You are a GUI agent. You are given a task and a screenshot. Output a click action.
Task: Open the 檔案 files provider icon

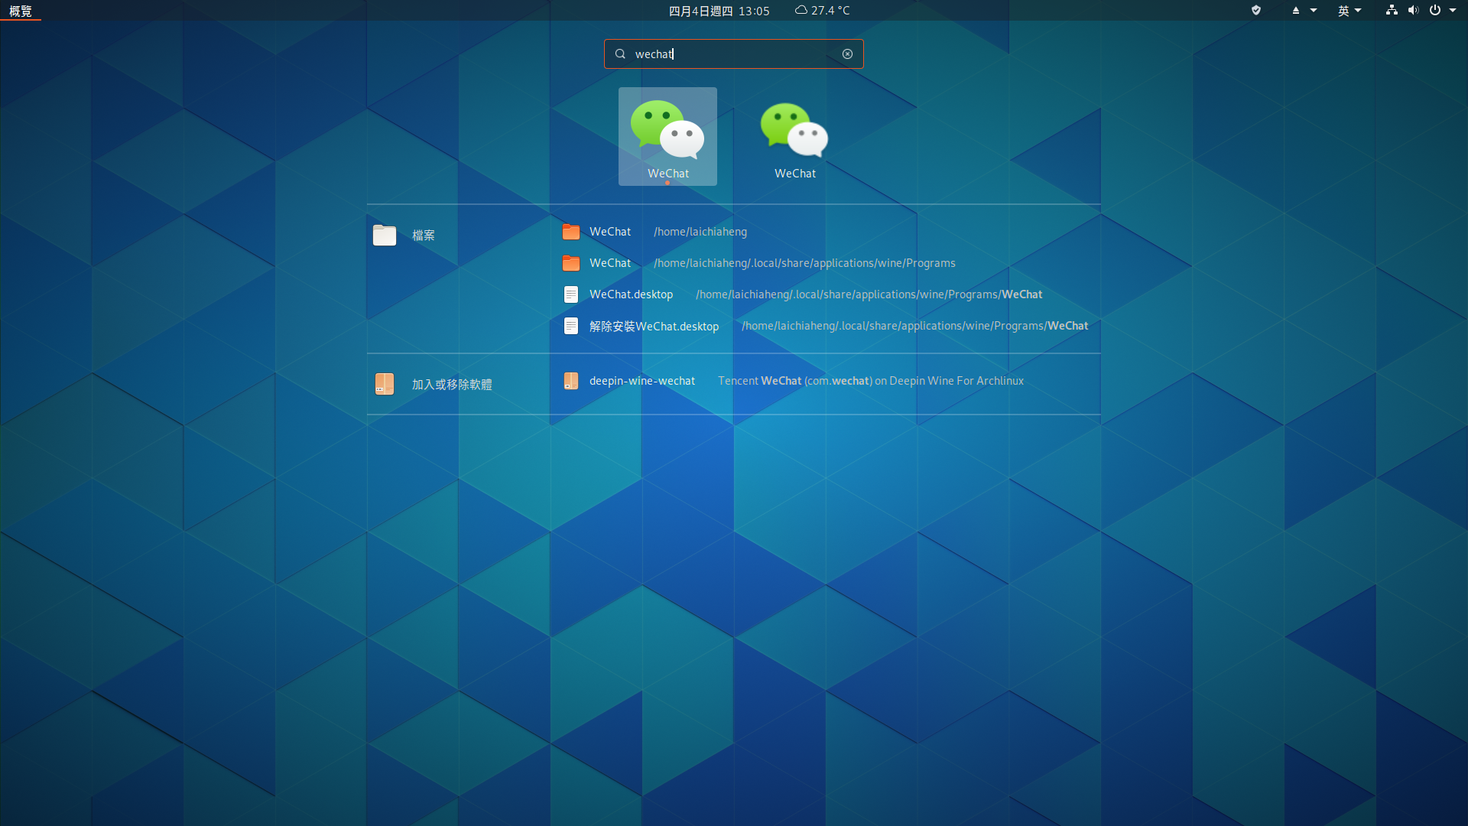pyautogui.click(x=385, y=235)
